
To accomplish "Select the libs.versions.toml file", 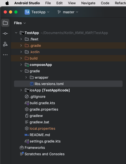I will click(68, 84).
